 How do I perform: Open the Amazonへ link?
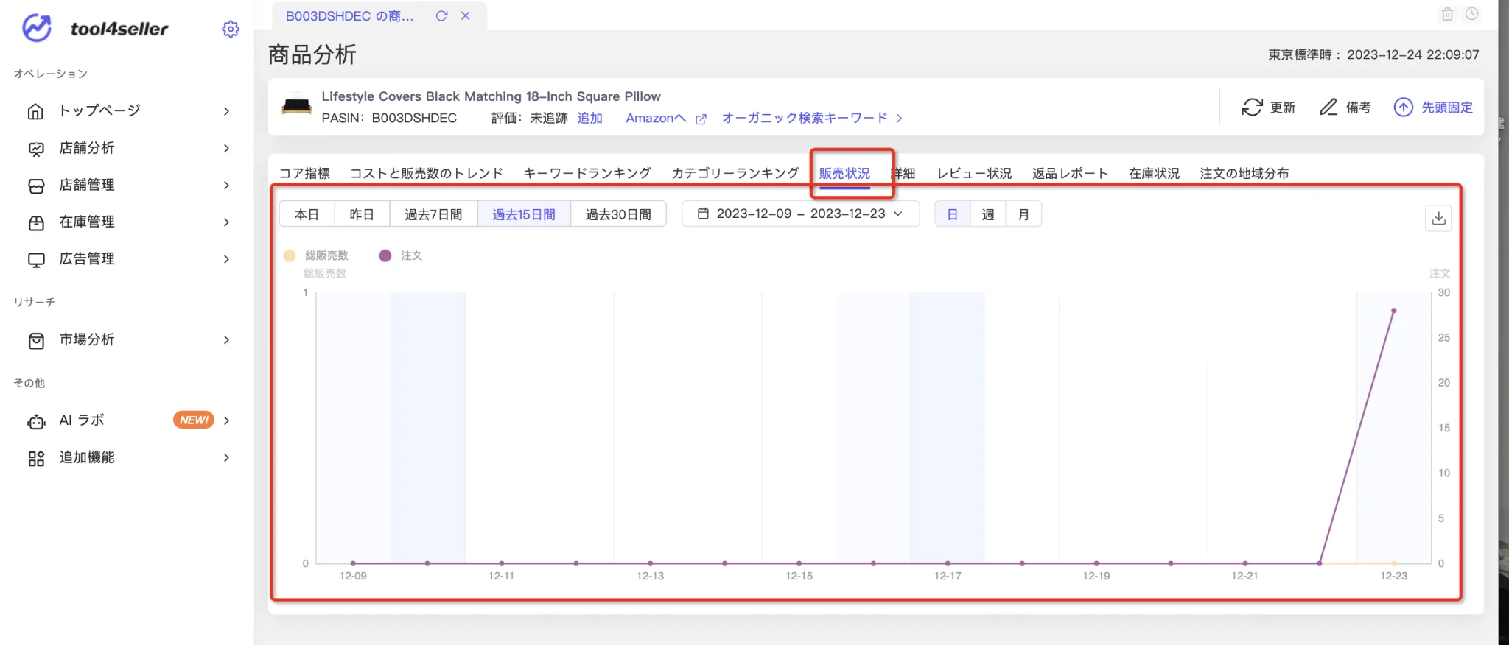pos(656,118)
